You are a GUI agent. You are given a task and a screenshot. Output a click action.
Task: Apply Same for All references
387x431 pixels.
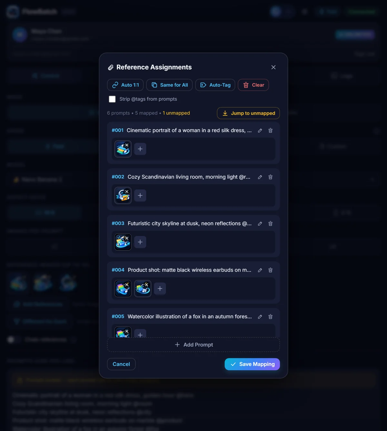(170, 85)
